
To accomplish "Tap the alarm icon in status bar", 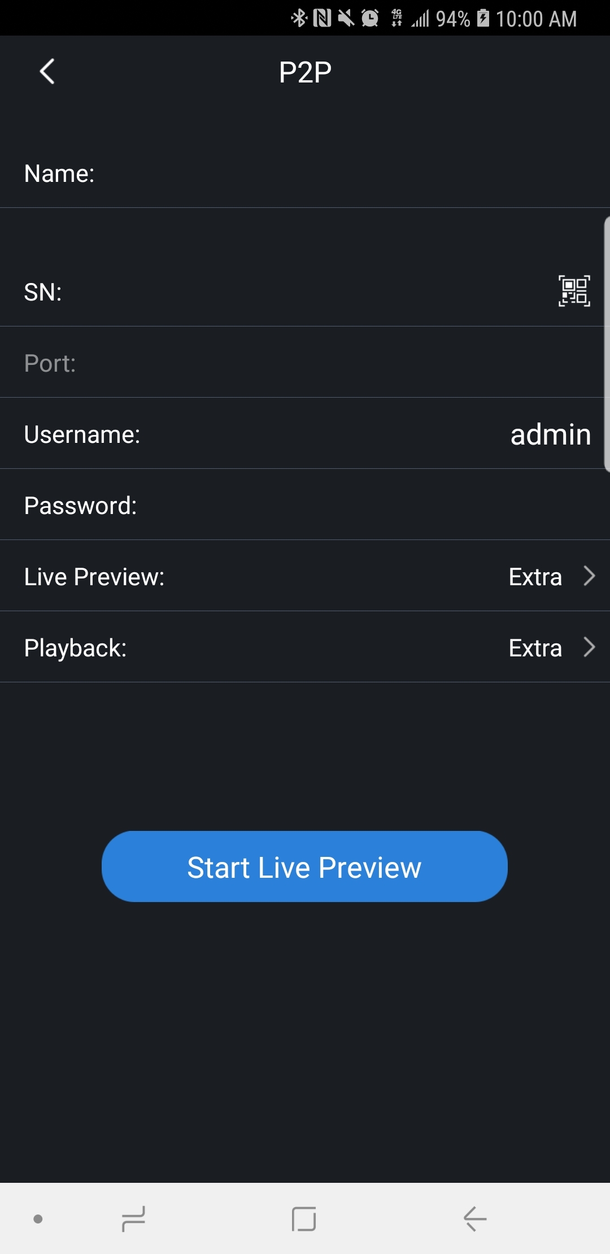I will coord(370,19).
